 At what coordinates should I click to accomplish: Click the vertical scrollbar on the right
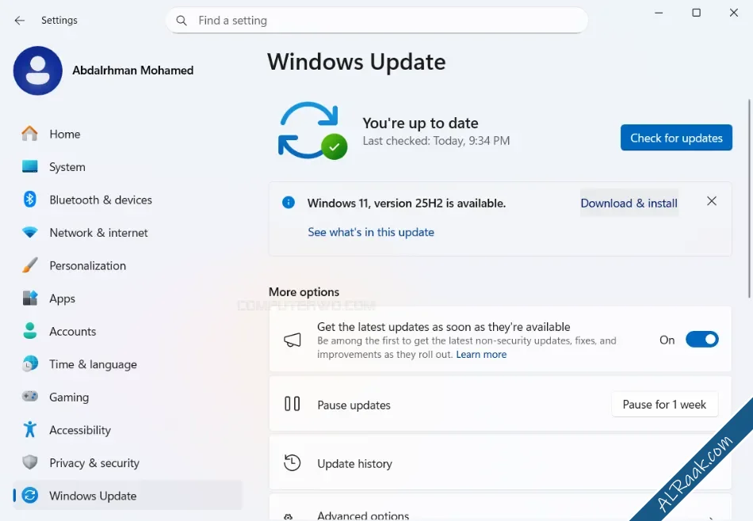(x=750, y=199)
